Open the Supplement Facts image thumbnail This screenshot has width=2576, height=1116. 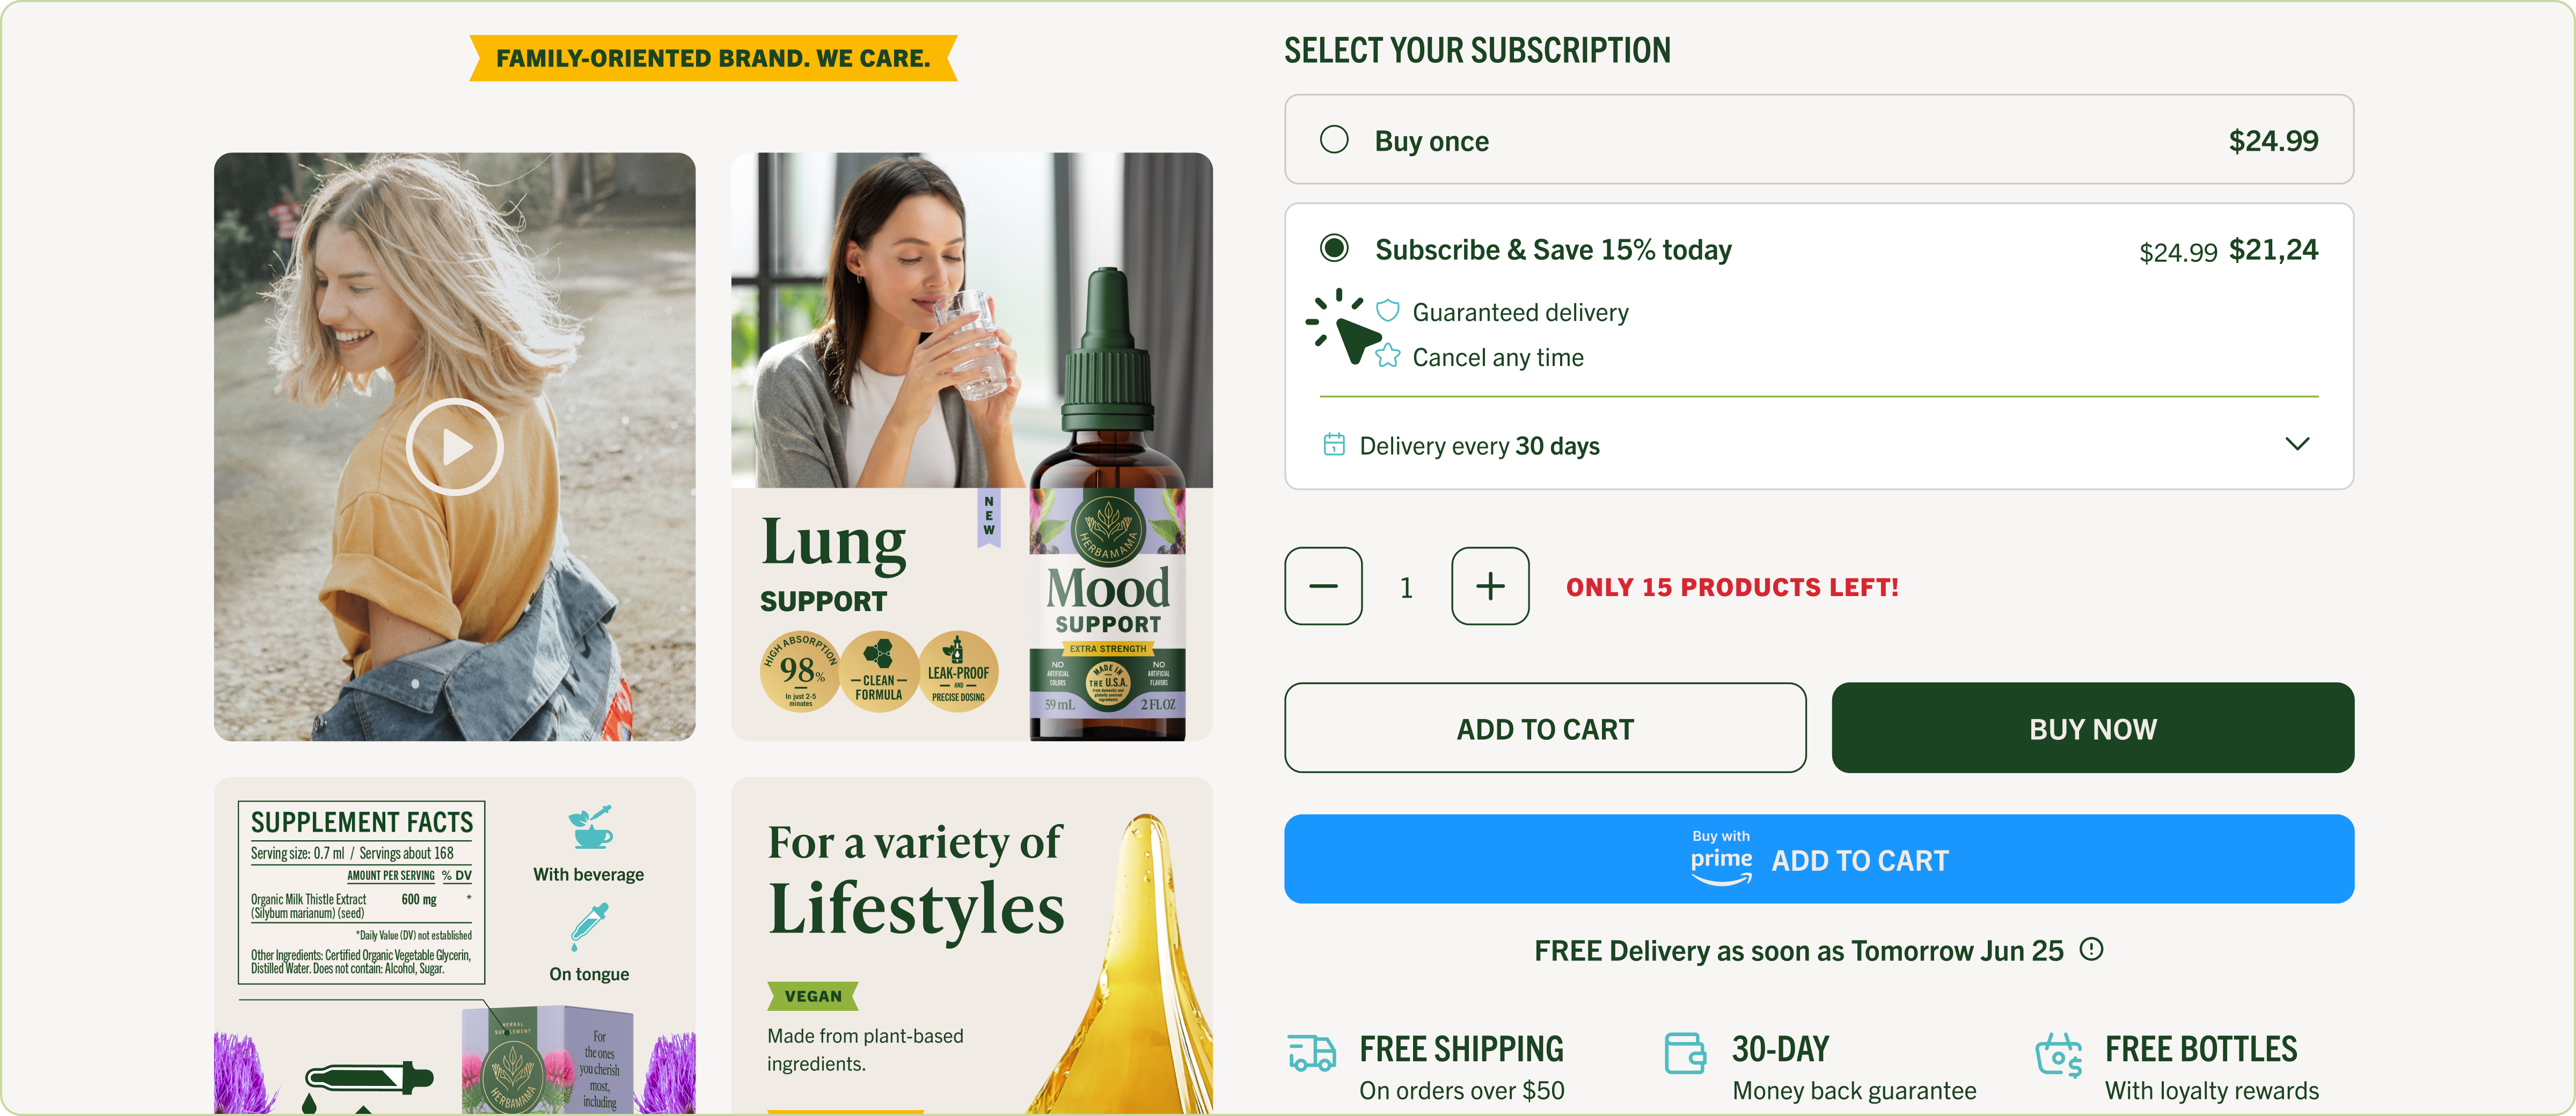pos(455,945)
